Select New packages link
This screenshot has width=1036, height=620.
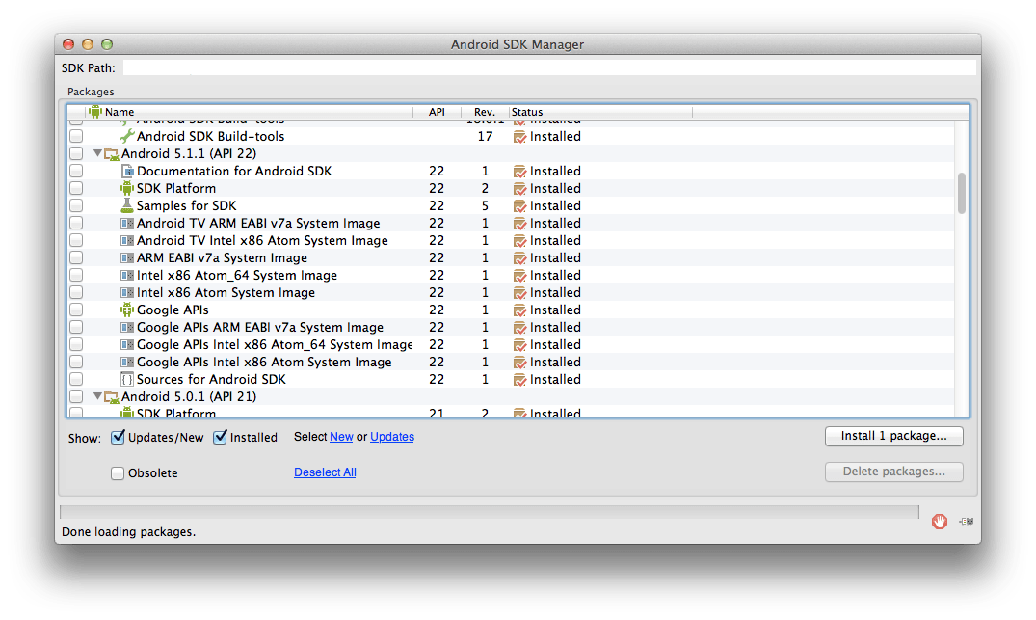(341, 437)
